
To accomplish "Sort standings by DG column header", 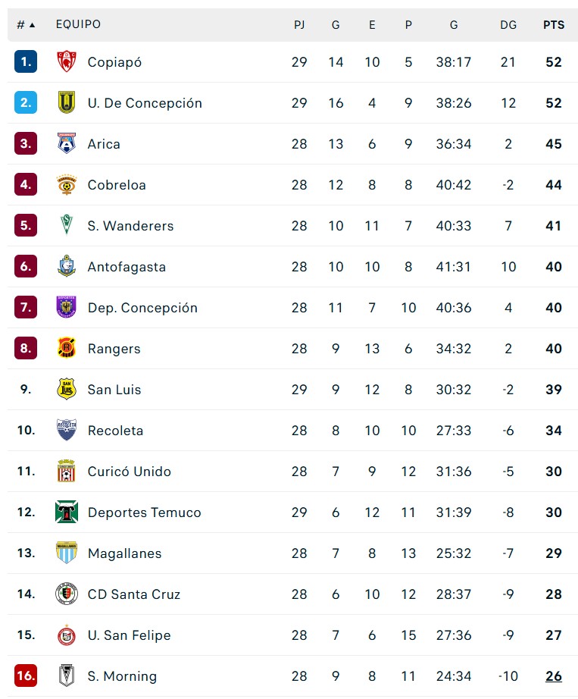I will coord(508,25).
